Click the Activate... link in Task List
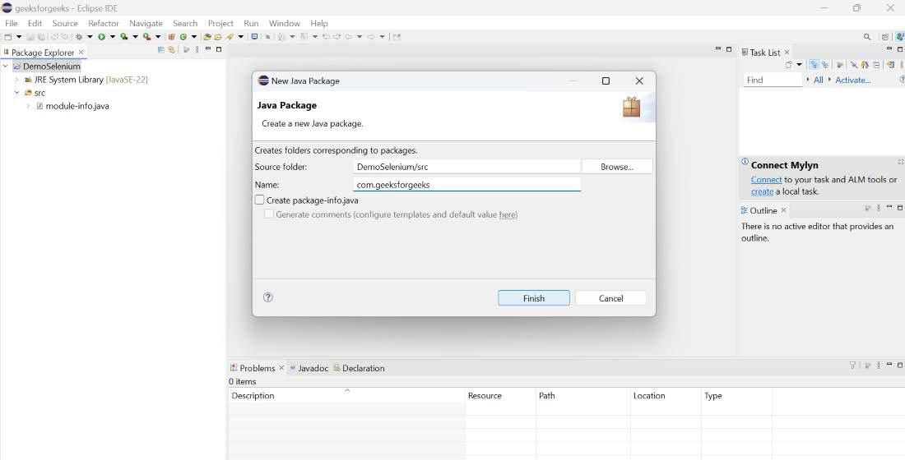The image size is (905, 460). click(x=852, y=80)
